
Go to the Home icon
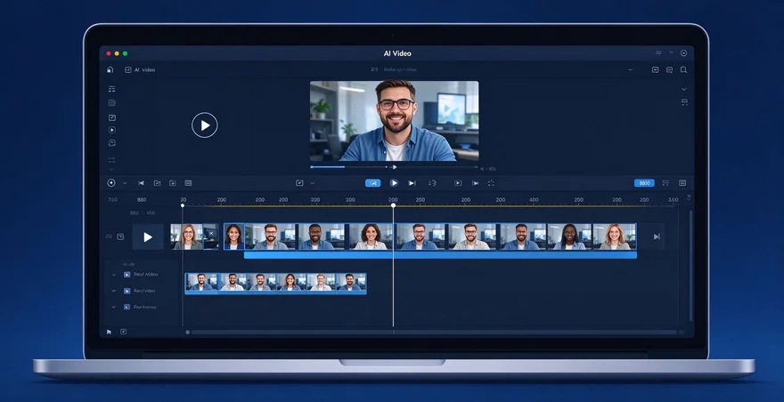[x=110, y=70]
